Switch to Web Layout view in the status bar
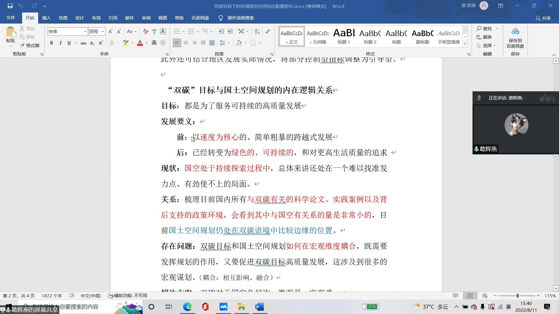The width and height of the screenshot is (559, 314). click(x=484, y=296)
